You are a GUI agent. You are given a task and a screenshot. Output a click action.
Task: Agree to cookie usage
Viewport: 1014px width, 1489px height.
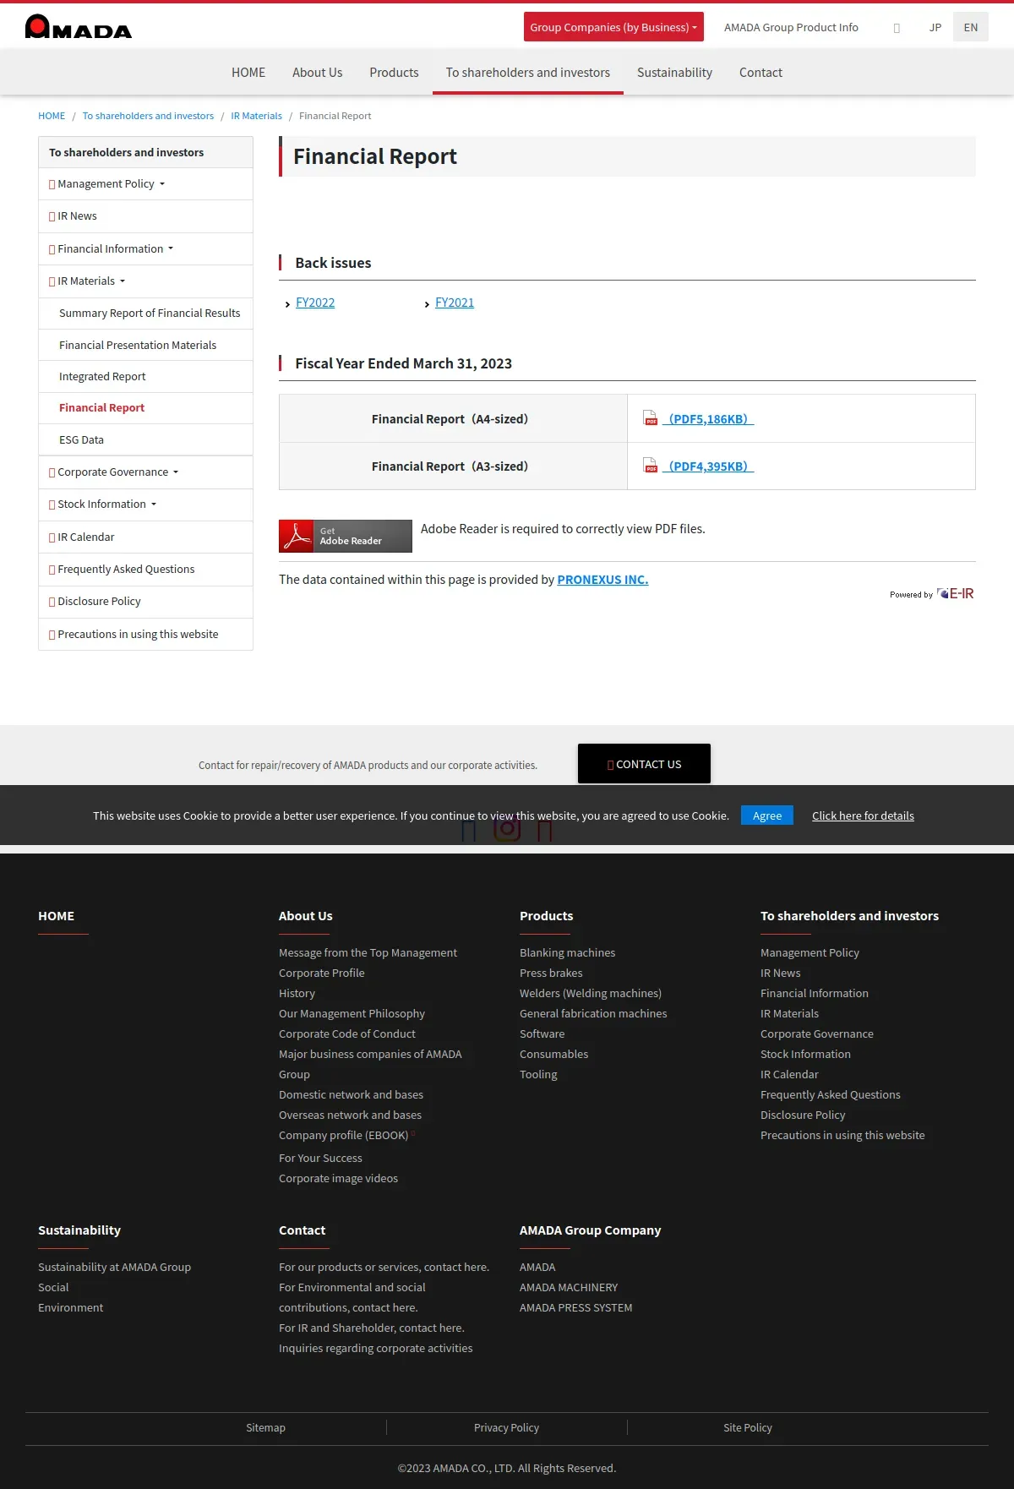tap(767, 815)
